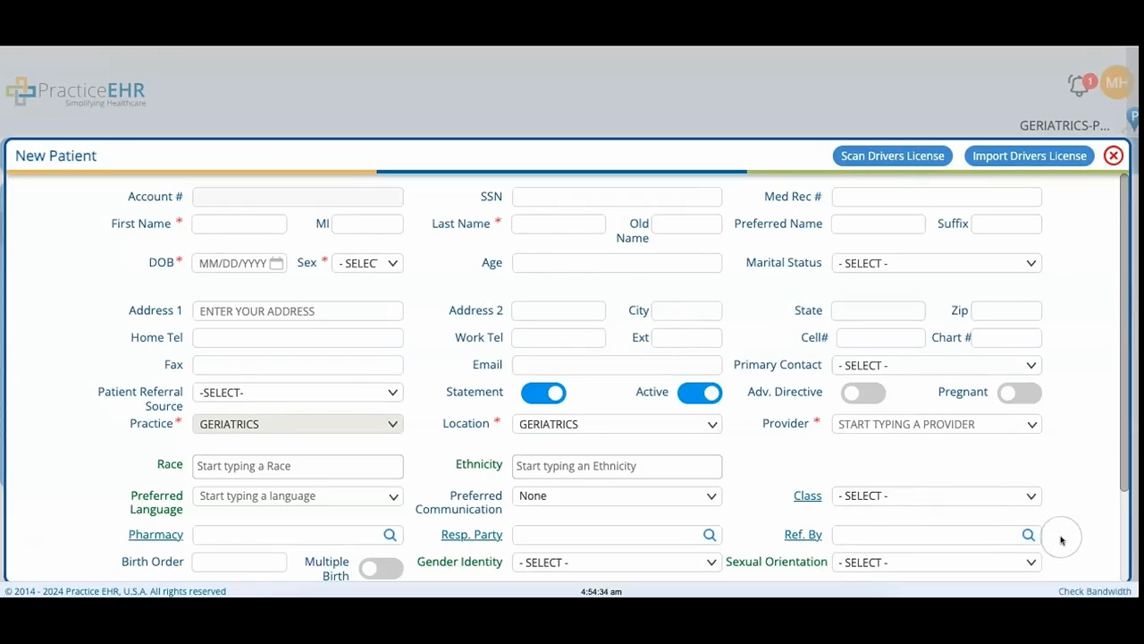The image size is (1144, 644).
Task: Click the Resp. Party link label
Action: point(471,535)
